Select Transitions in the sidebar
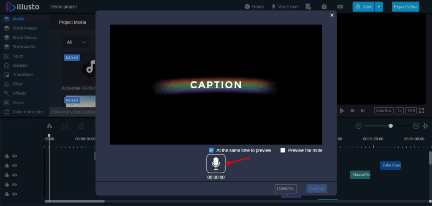This screenshot has height=206, width=432. tap(23, 75)
